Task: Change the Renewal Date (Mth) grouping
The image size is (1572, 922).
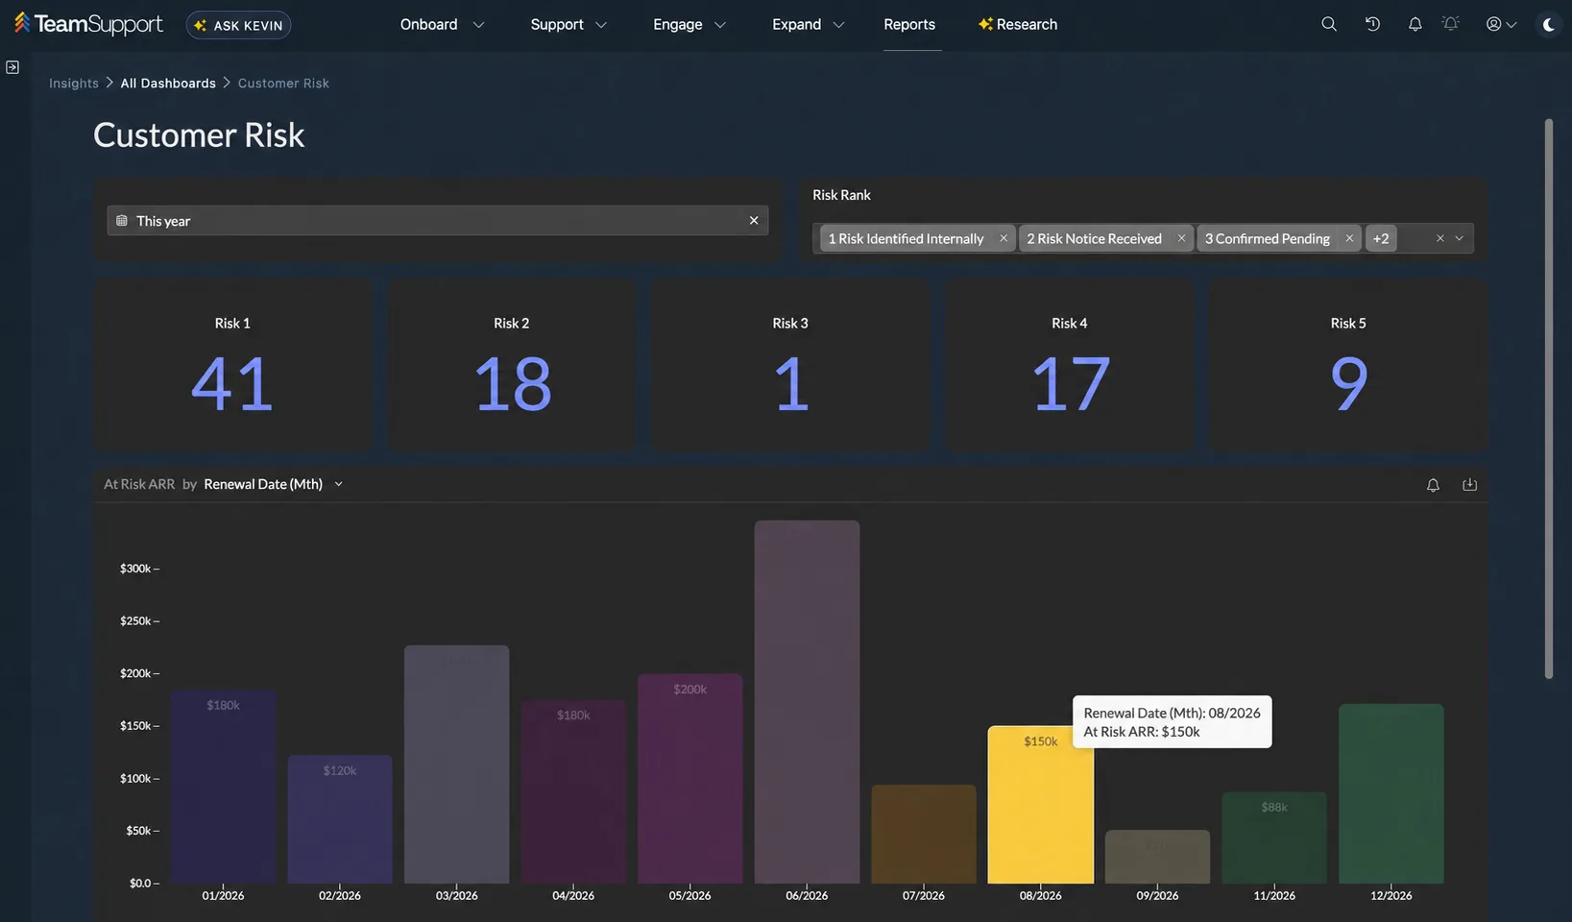Action: coord(273,484)
